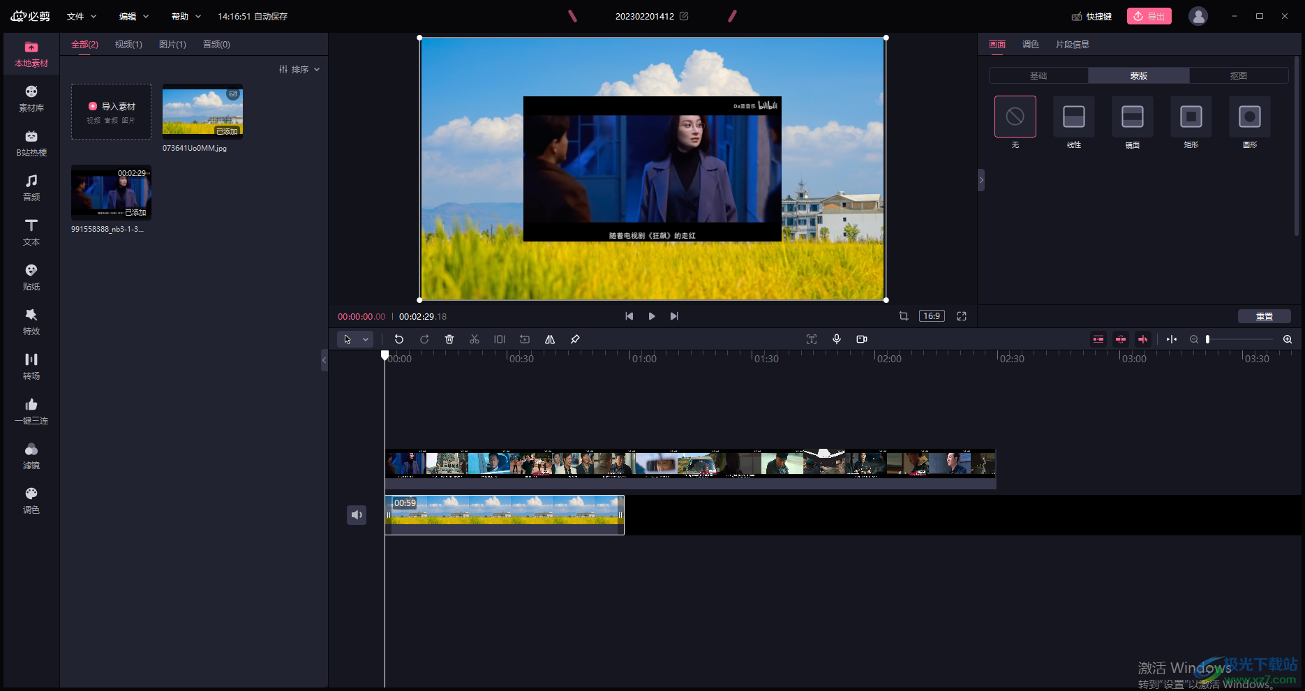Image resolution: width=1305 pixels, height=691 pixels.
Task: Jump to previous frame button
Action: point(629,316)
